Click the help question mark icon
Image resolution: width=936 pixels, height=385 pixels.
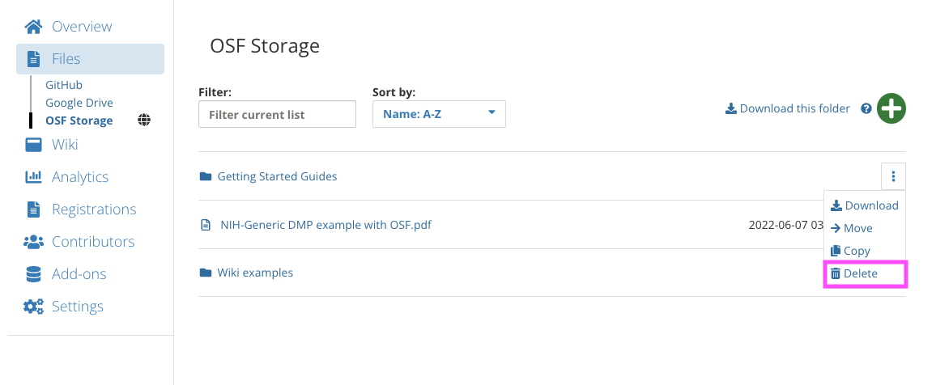(866, 108)
